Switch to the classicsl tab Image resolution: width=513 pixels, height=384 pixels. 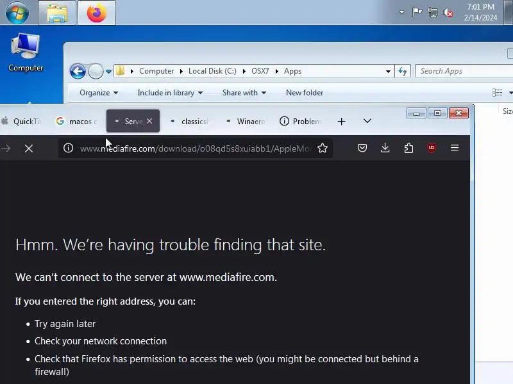190,121
